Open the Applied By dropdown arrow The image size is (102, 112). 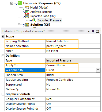point(98,70)
